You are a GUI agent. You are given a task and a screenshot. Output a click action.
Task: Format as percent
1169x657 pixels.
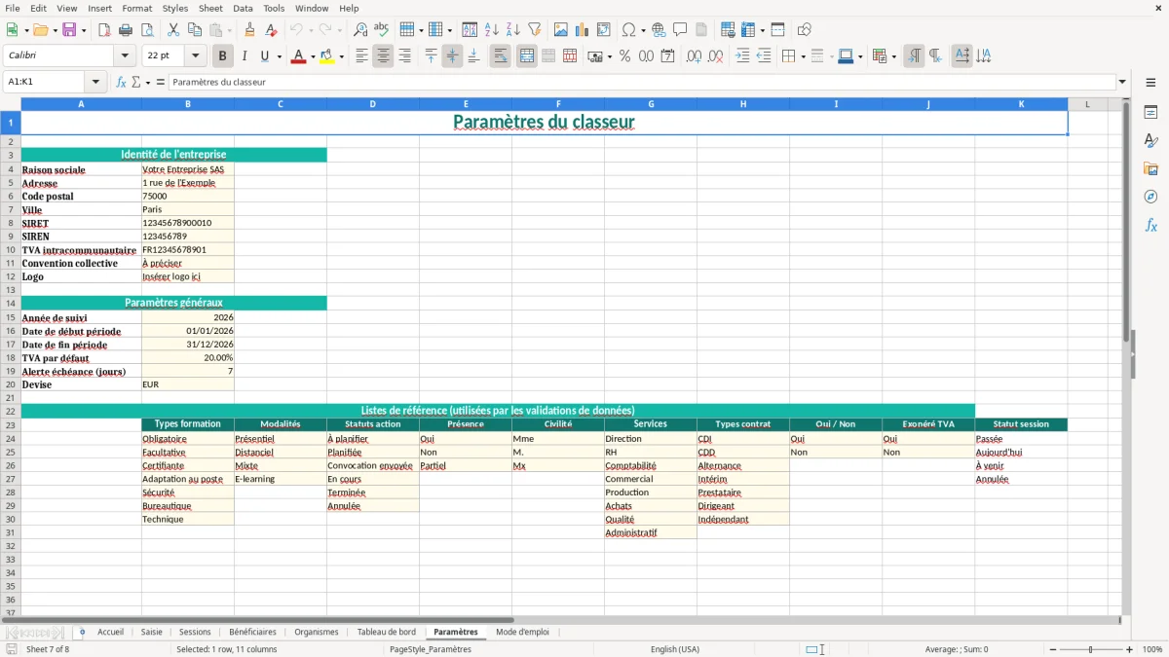point(624,56)
